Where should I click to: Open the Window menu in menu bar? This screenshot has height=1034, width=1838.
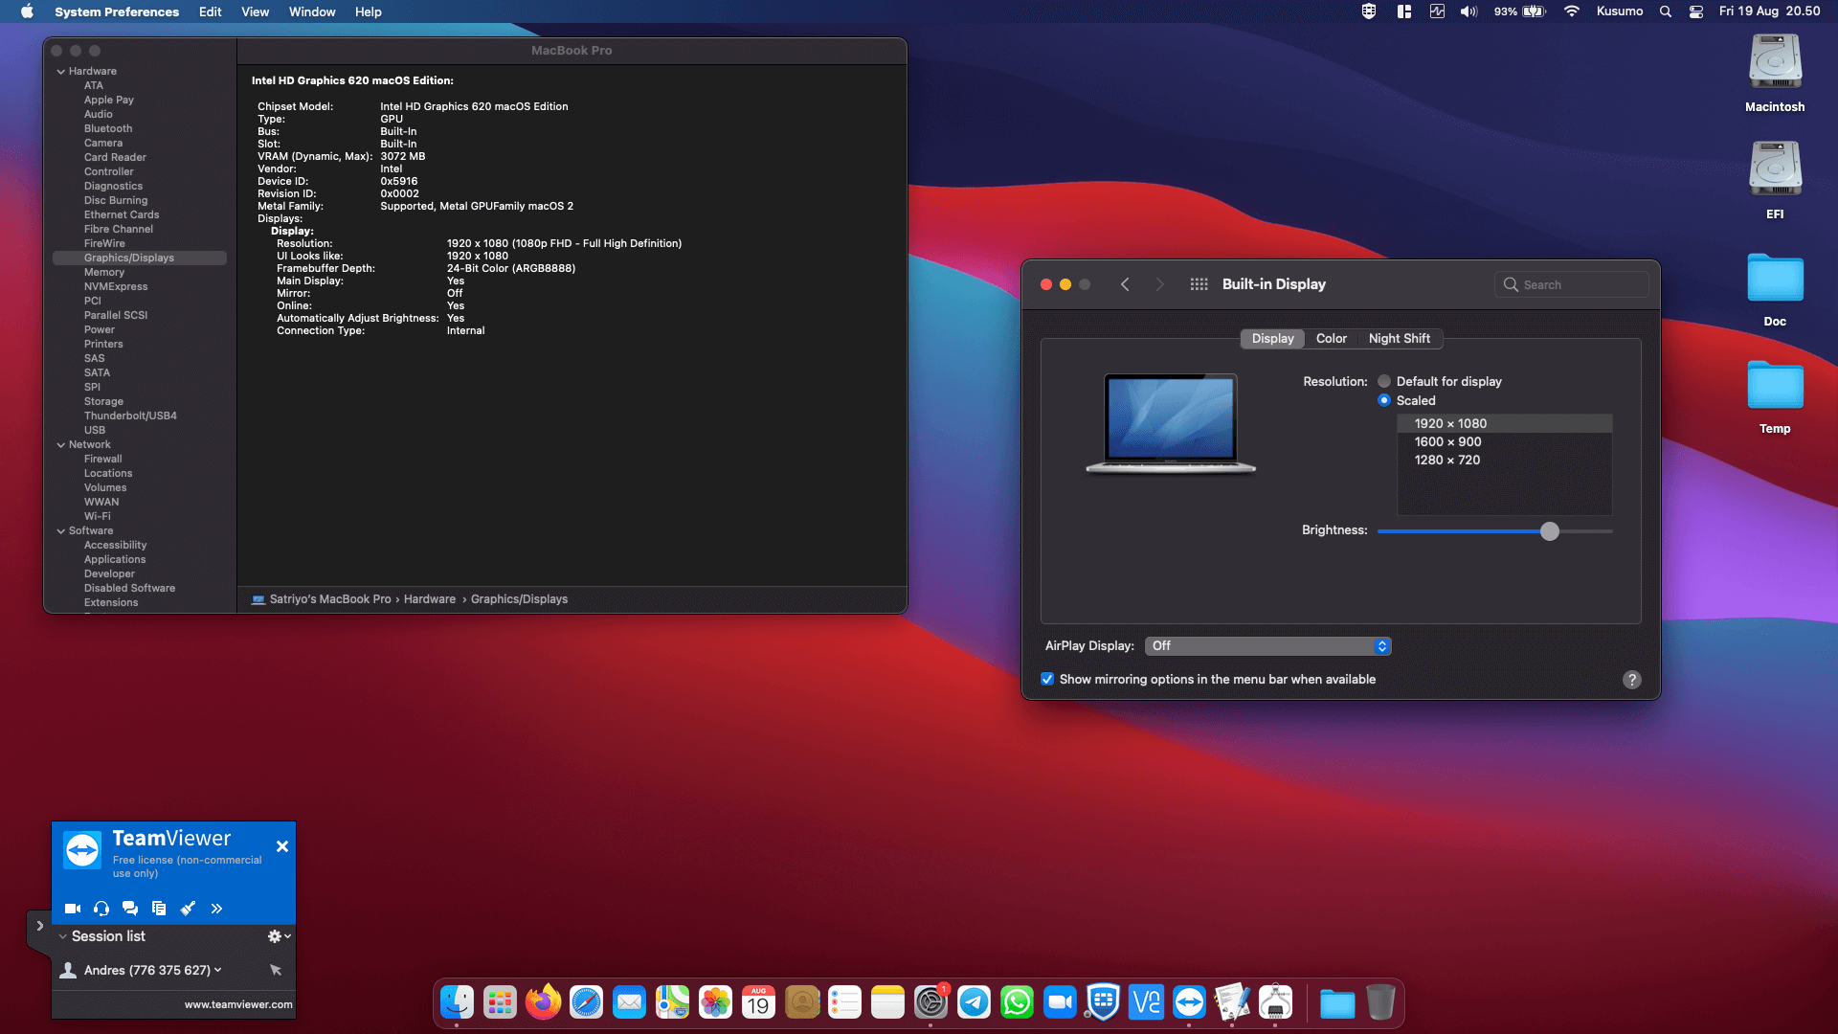coord(312,11)
